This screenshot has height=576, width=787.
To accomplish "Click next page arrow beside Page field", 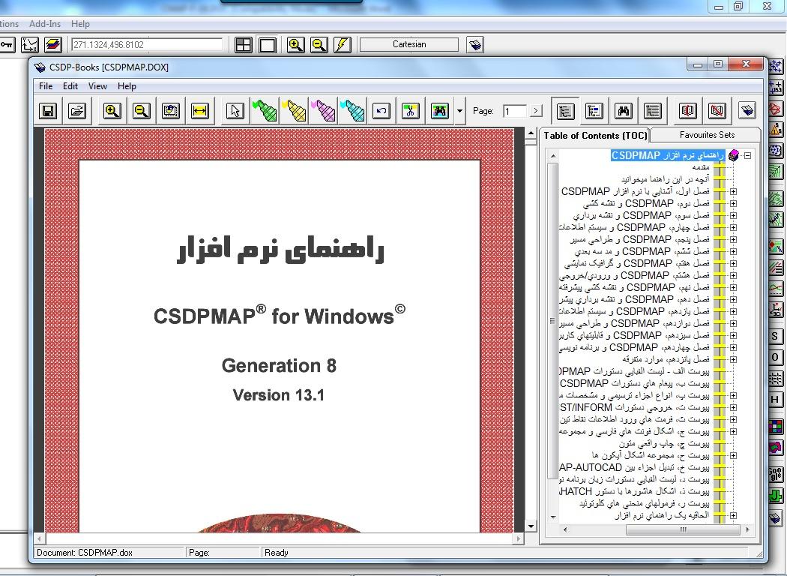I will coord(537,111).
